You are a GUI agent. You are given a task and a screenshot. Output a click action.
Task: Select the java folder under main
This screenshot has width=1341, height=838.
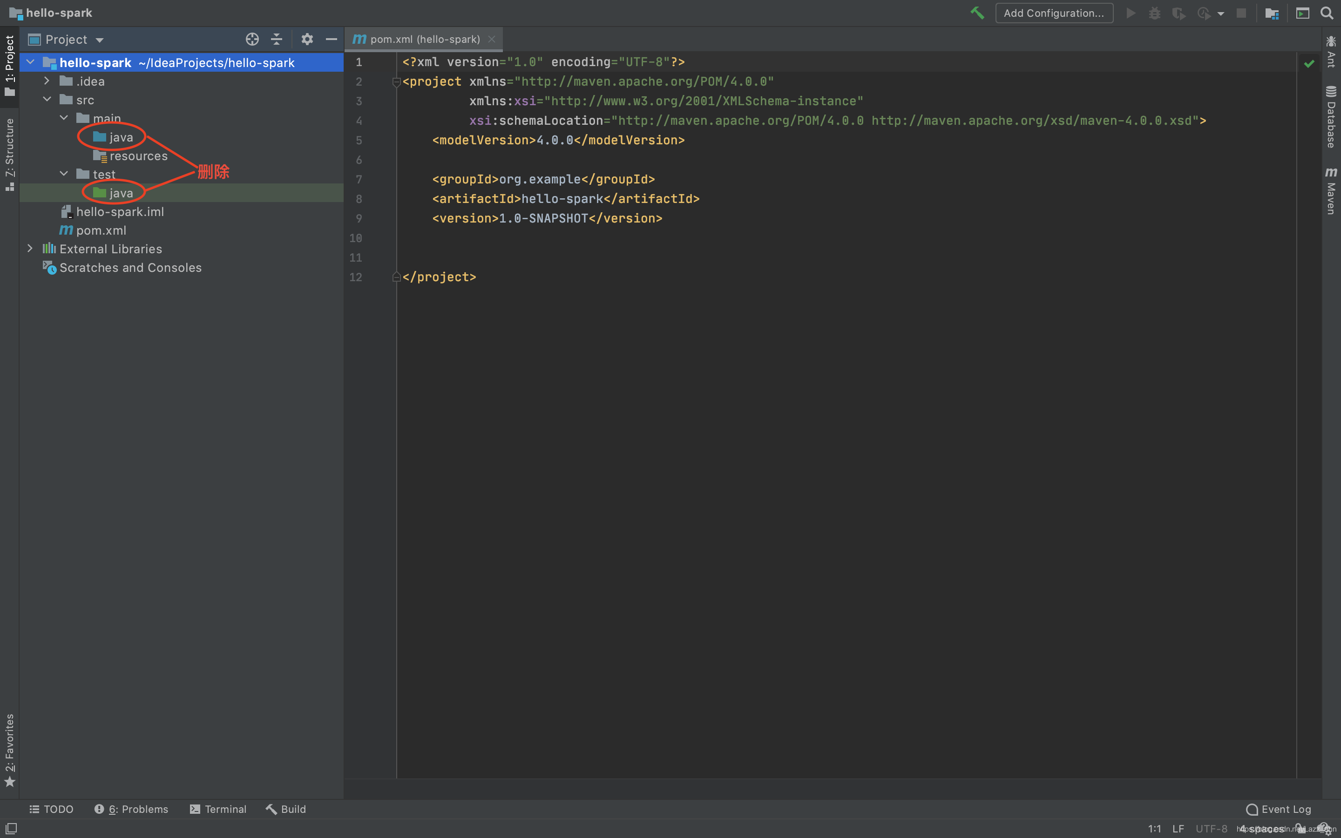tap(113, 137)
